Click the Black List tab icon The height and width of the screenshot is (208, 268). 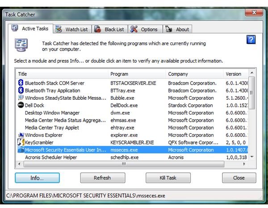point(97,29)
